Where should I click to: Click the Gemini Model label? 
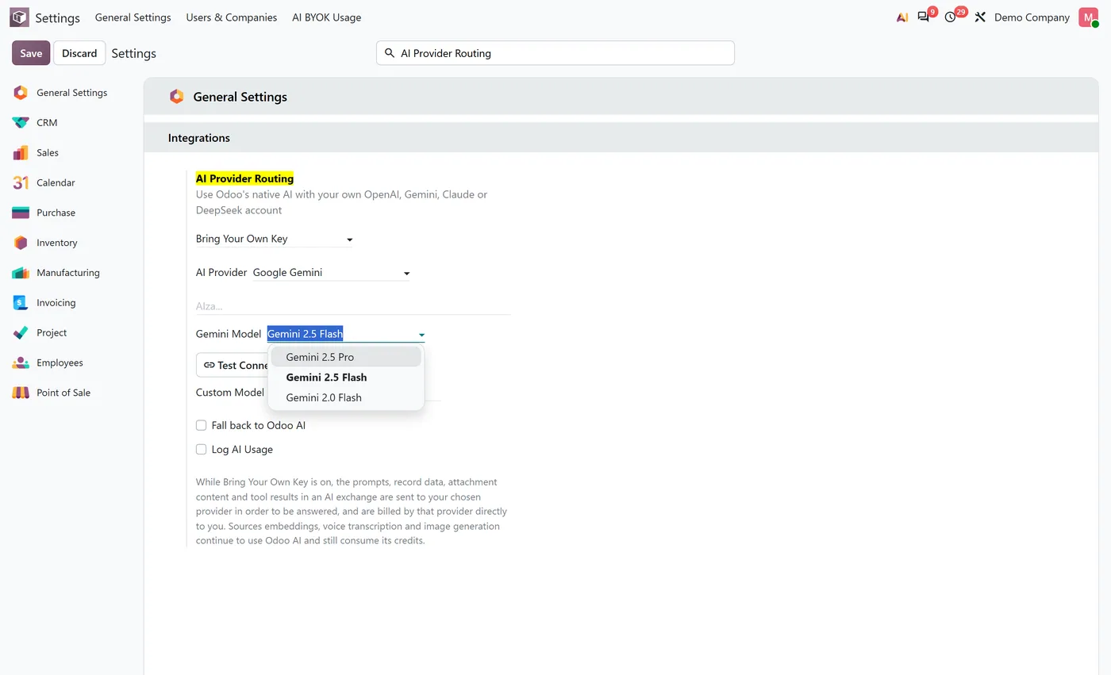[x=229, y=334]
